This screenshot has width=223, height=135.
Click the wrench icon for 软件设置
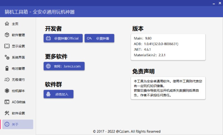pyautogui.click(x=7, y=113)
